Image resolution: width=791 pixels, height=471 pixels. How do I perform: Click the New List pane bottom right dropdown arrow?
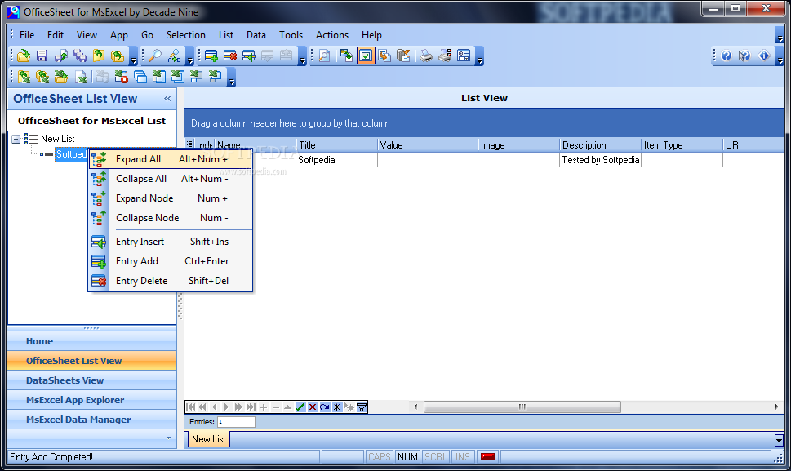[x=779, y=440]
